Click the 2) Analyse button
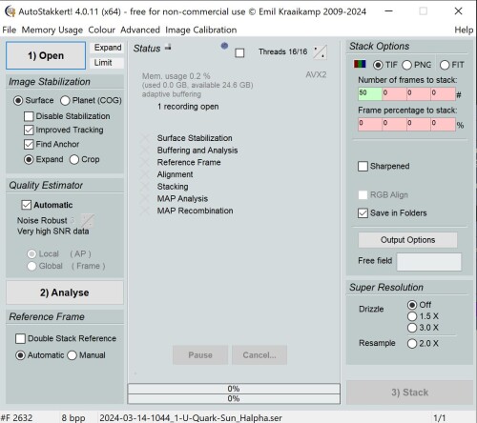 tap(65, 292)
